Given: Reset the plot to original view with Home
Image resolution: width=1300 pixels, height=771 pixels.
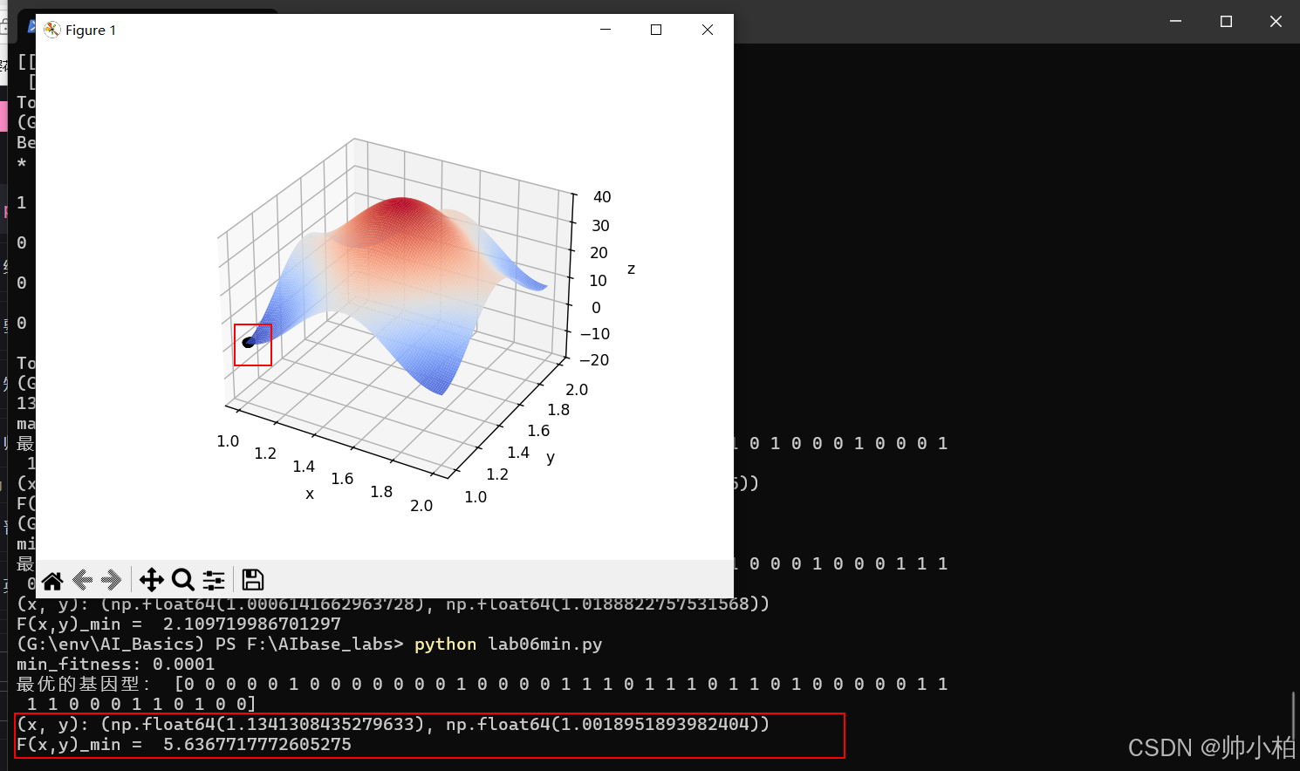Looking at the screenshot, I should click(x=52, y=580).
